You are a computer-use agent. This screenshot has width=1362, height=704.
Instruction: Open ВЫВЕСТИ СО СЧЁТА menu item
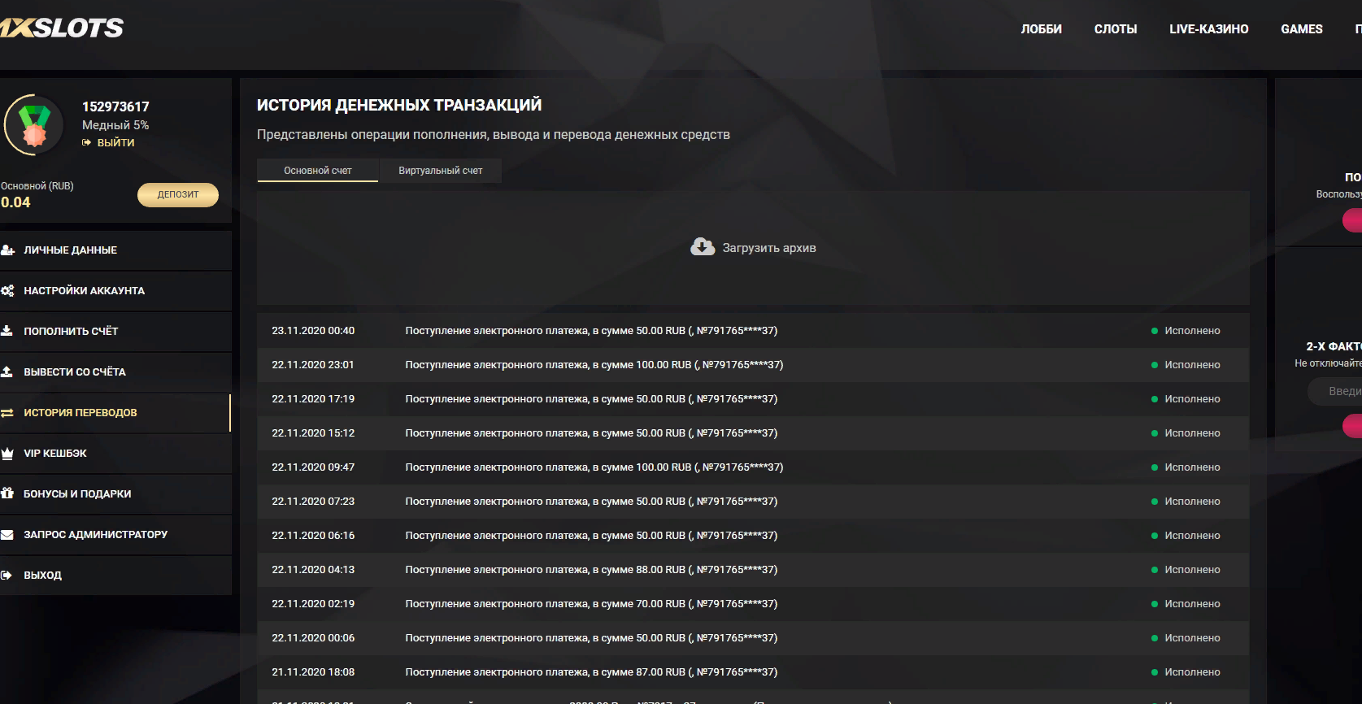pyautogui.click(x=115, y=372)
